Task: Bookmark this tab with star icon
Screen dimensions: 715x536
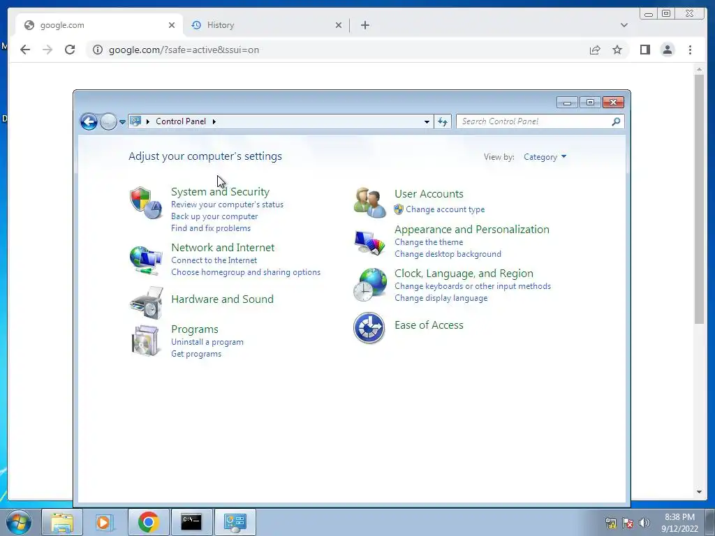Action: (617, 50)
